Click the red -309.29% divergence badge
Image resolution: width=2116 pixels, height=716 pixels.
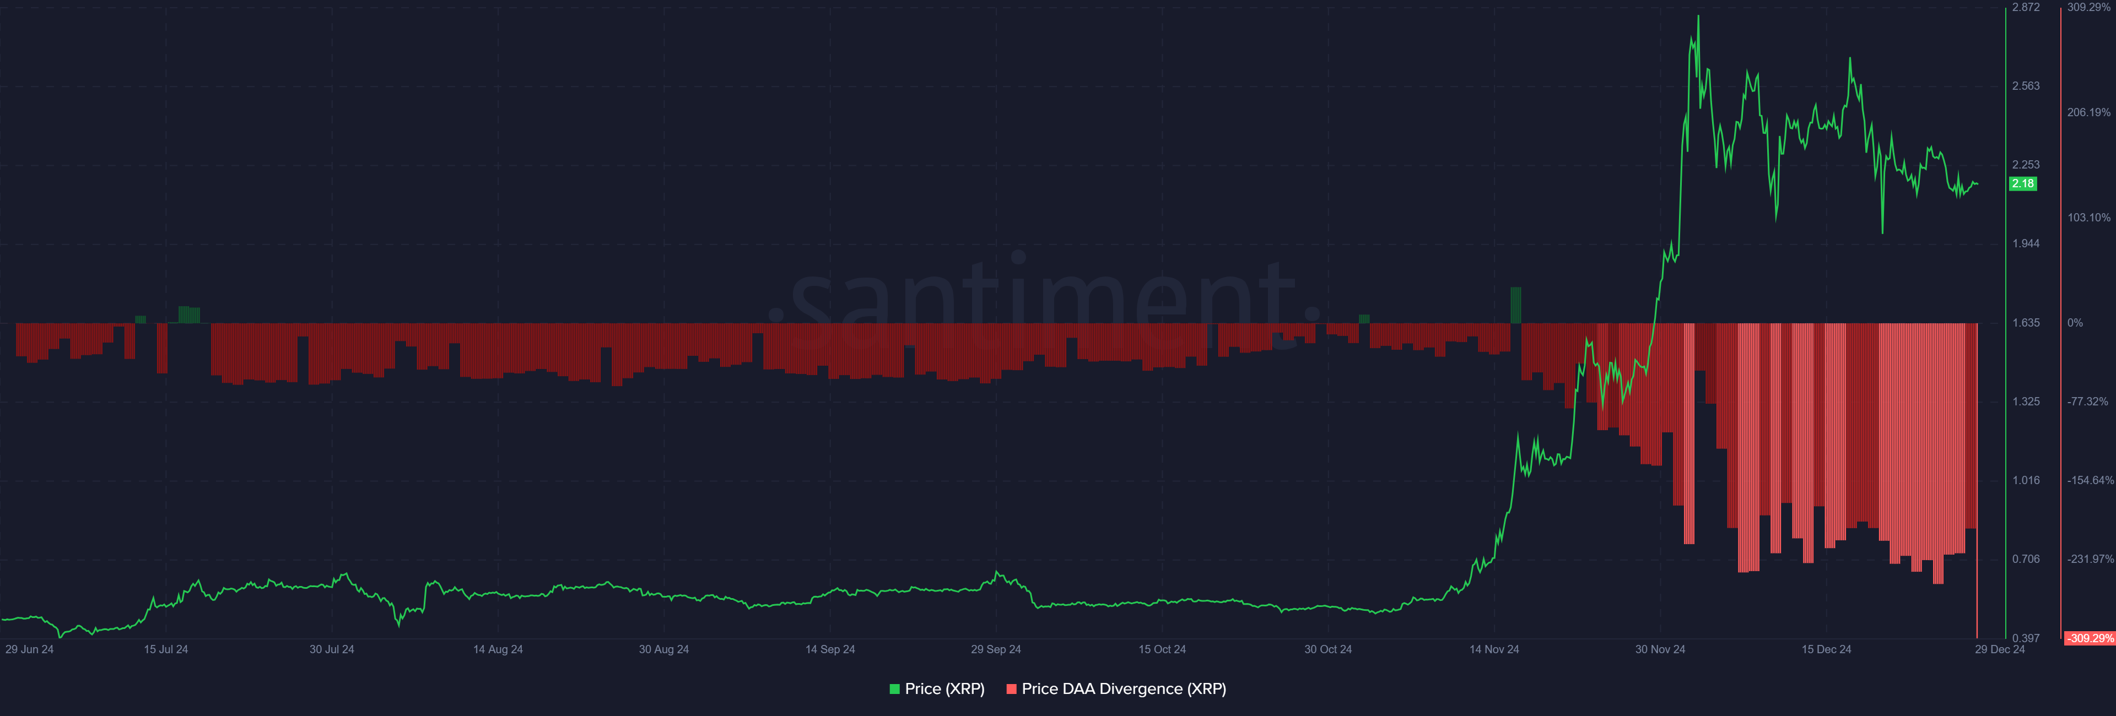tap(2090, 638)
